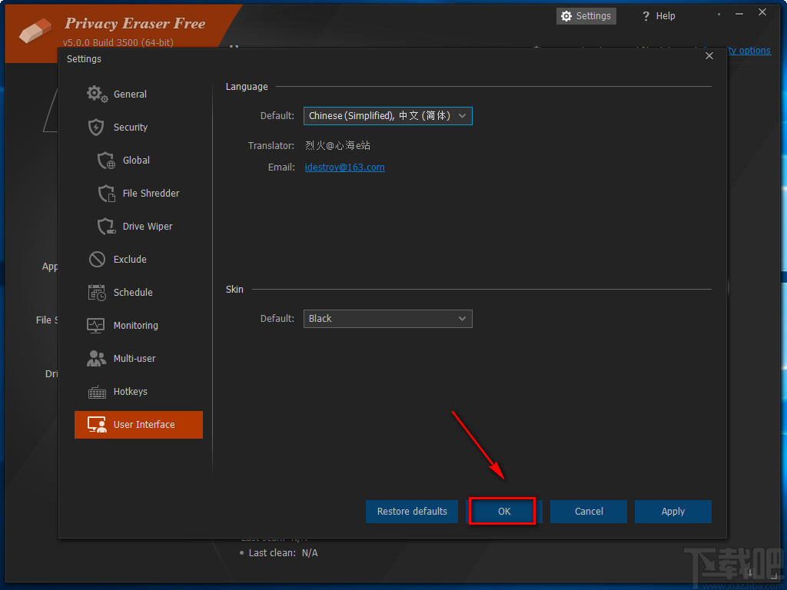Click the Help question mark icon

646,16
